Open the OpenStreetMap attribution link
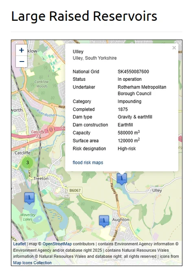Viewport: 193px width, 277px height. tap(57, 244)
